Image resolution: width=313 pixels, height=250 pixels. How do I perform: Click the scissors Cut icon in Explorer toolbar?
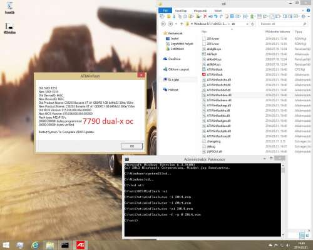(x=174, y=16)
